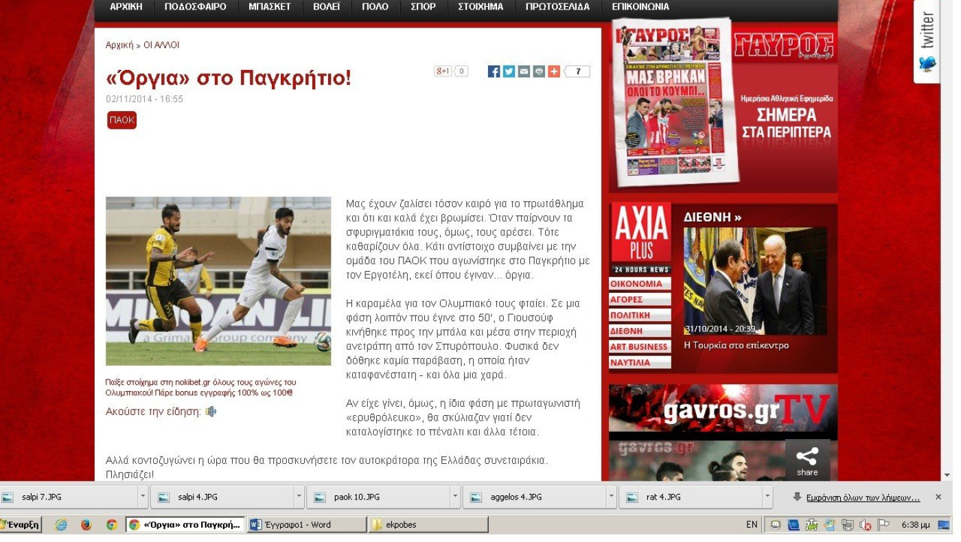This screenshot has width=961, height=542.
Task: Open the ΠΟΔΟΣΦΑΙΡΟ menu item
Action: (x=196, y=7)
